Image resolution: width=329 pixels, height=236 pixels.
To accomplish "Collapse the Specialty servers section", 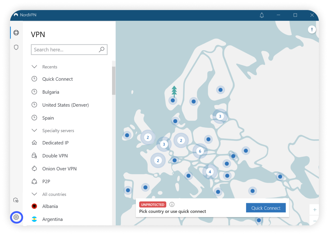I will tap(34, 130).
